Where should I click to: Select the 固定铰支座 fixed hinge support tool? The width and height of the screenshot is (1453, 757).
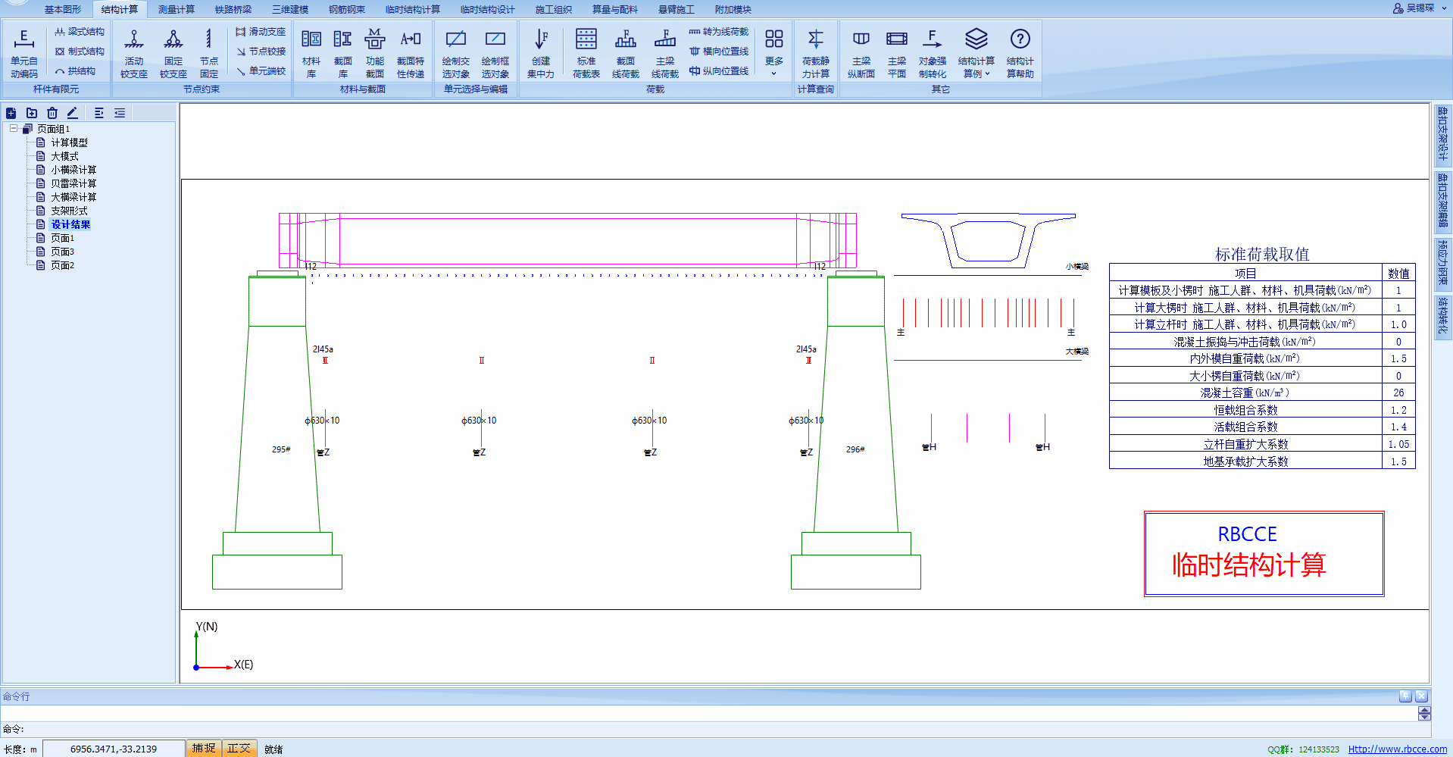pos(173,53)
